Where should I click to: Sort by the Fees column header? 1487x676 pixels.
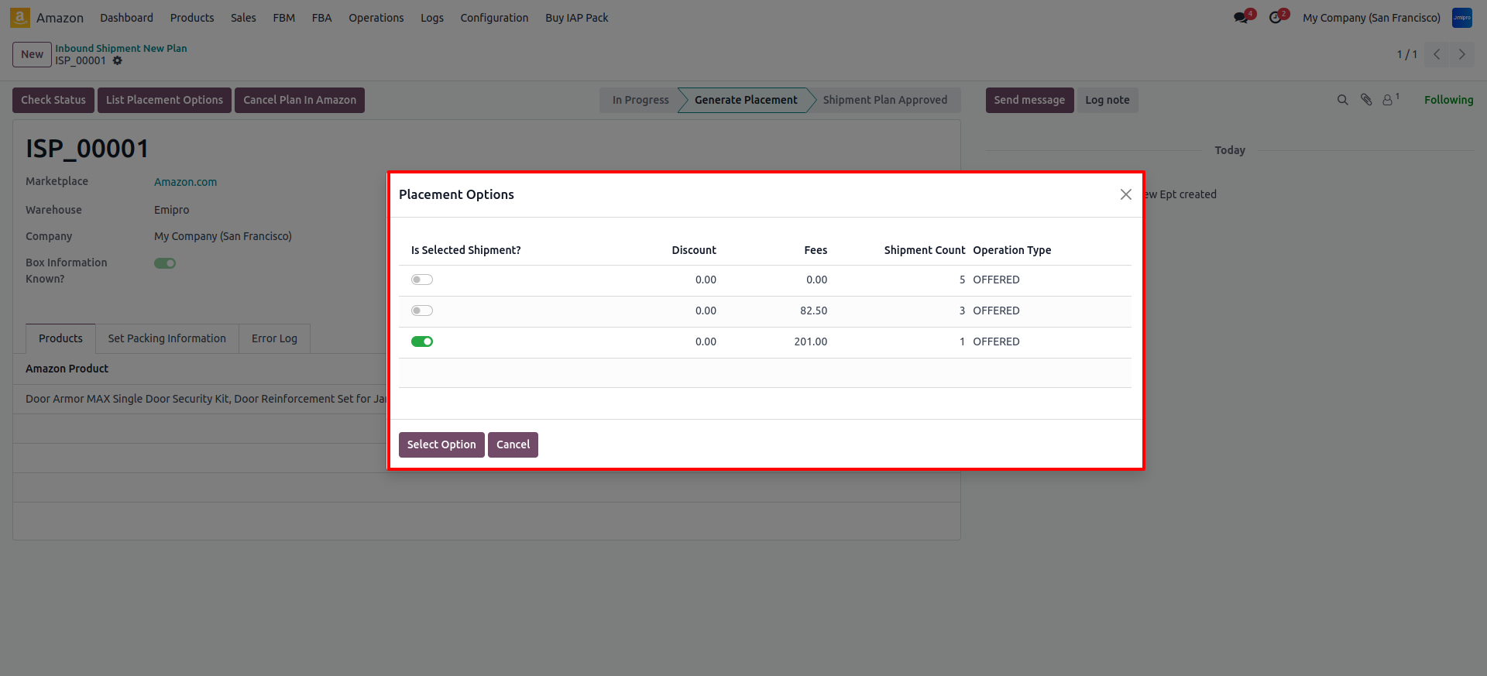pos(815,250)
